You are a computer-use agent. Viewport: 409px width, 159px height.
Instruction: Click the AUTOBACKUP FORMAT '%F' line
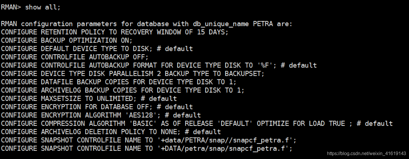click(x=159, y=65)
